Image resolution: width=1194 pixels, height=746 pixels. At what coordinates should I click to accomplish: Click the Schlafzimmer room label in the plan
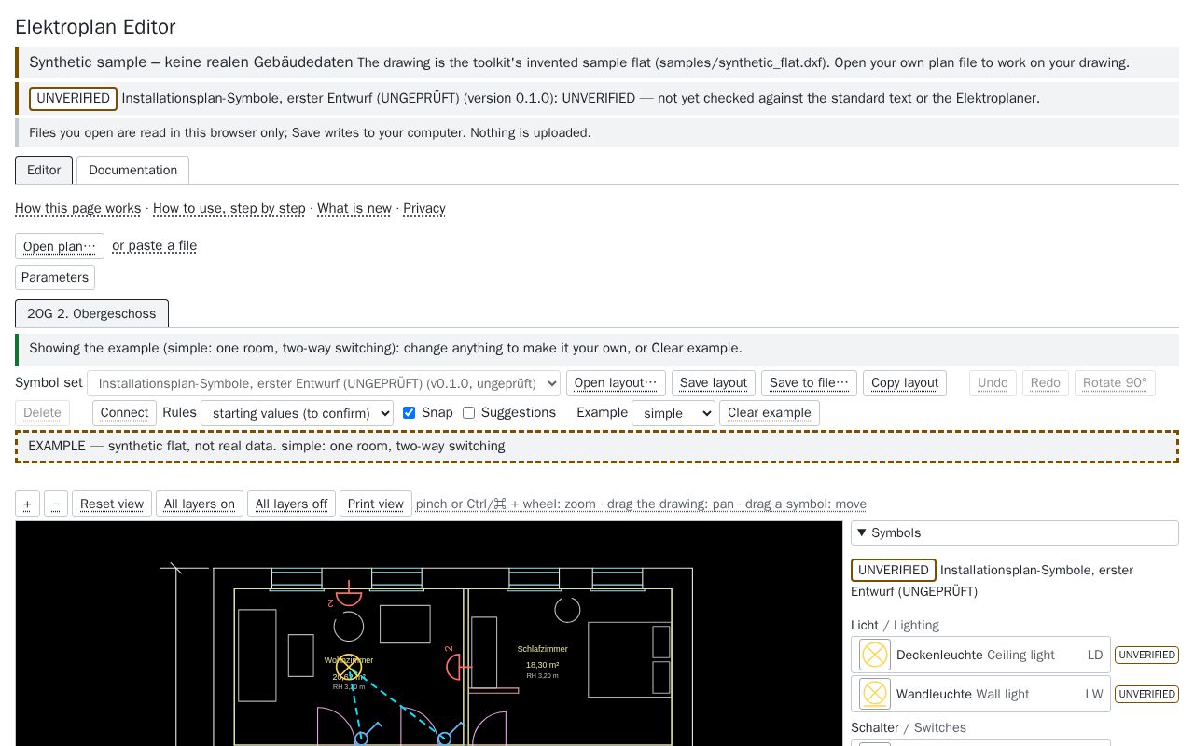click(543, 649)
